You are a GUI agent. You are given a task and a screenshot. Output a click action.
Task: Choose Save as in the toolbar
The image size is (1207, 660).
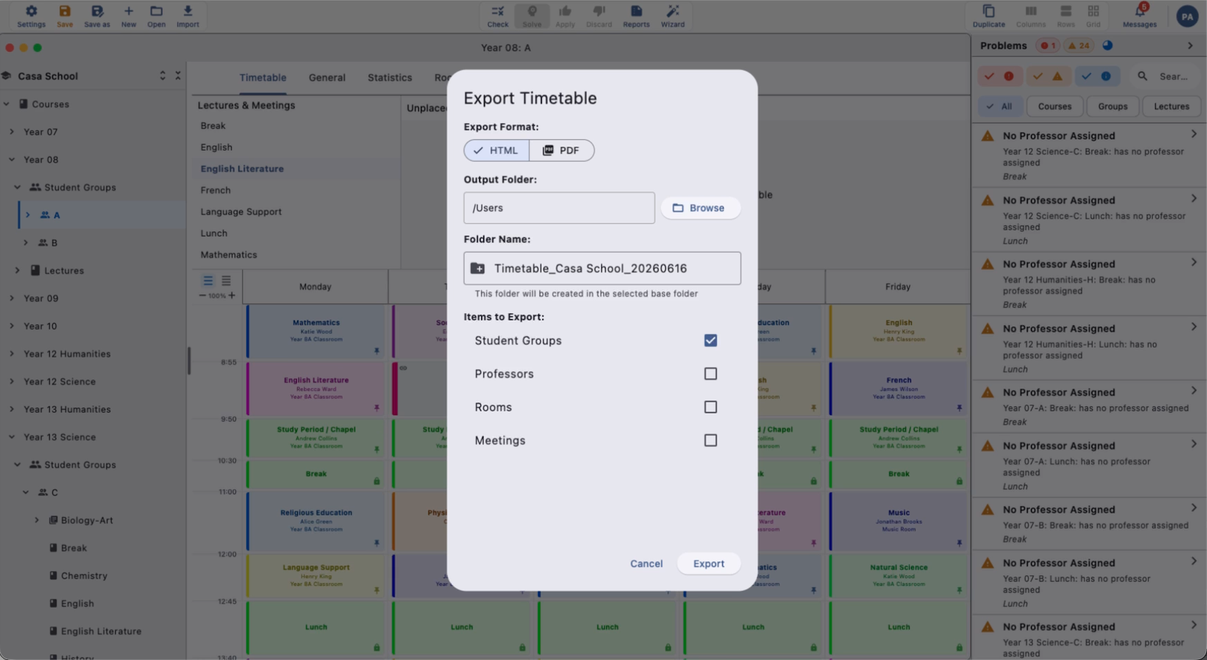tap(96, 16)
